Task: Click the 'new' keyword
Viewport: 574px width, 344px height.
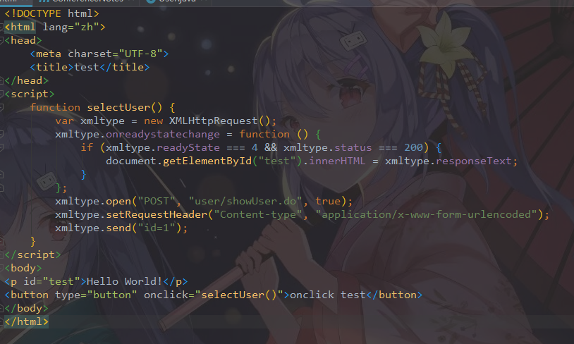Action: (153, 121)
